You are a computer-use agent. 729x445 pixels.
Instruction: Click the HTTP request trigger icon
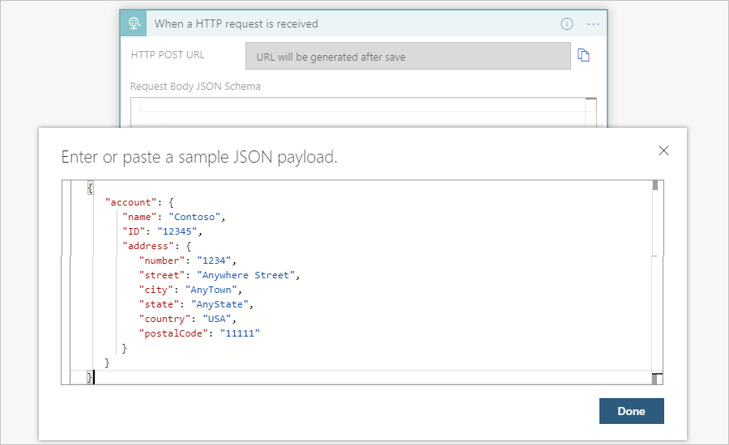tap(134, 23)
